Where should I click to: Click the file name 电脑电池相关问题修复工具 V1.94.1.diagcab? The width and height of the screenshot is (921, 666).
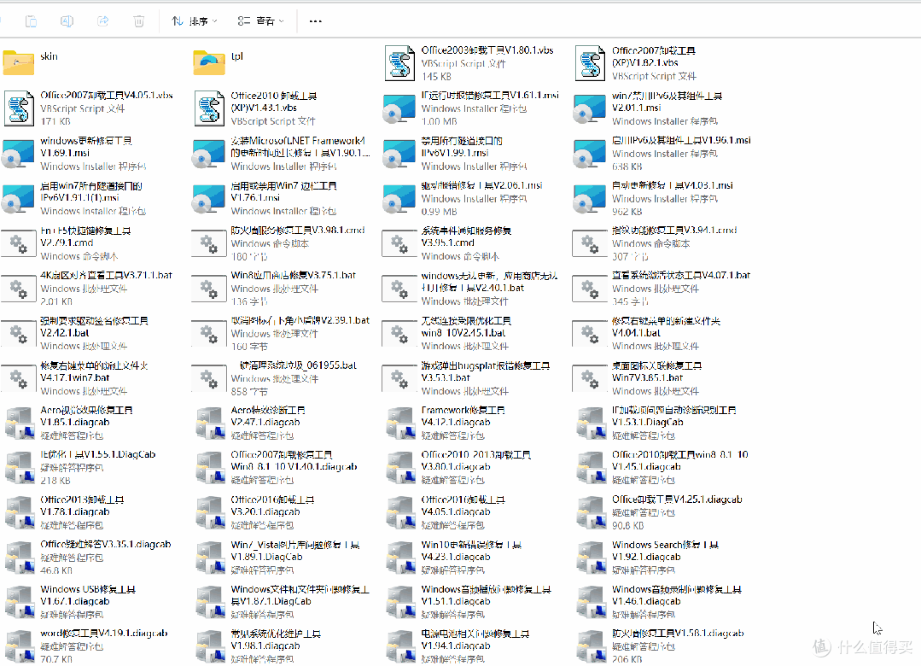tap(475, 640)
